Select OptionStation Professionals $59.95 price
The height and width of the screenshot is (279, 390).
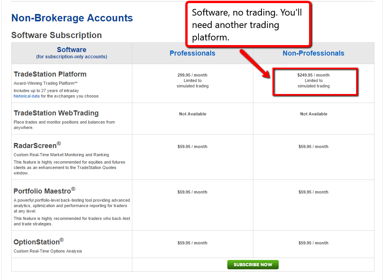click(x=192, y=243)
